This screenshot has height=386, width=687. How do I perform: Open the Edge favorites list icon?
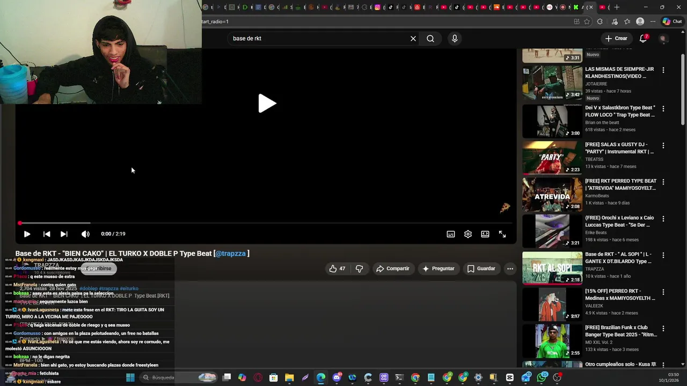click(627, 21)
